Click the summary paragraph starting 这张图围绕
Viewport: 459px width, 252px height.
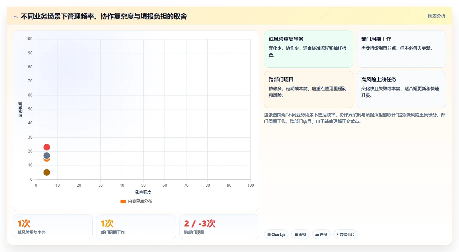click(x=355, y=118)
